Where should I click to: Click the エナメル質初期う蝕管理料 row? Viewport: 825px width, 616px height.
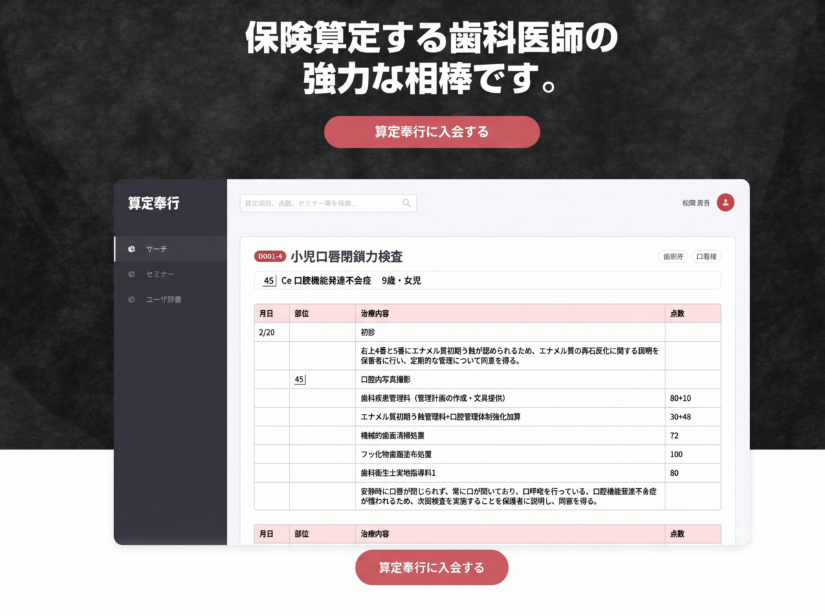coord(487,417)
